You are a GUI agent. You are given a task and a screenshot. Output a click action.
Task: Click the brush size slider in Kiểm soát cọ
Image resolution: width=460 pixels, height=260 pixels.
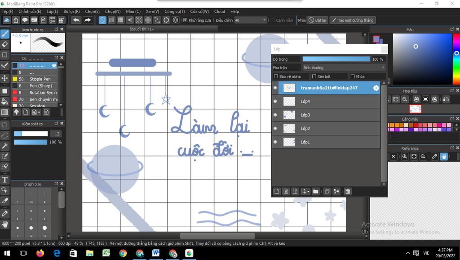31,134
